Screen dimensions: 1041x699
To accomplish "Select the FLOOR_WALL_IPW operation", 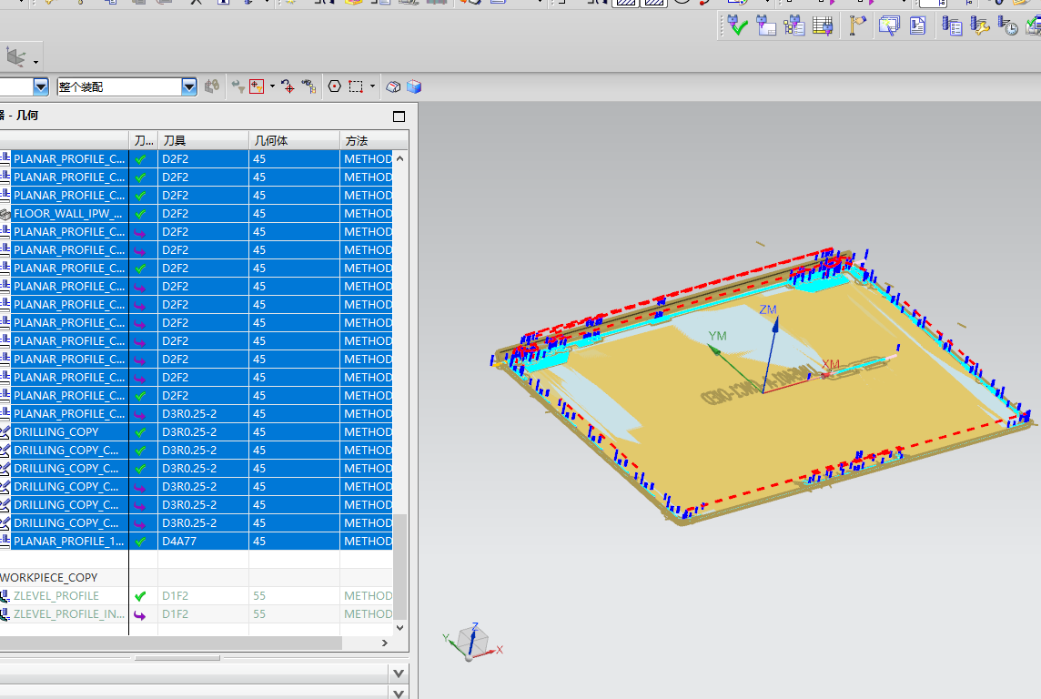I will point(68,214).
